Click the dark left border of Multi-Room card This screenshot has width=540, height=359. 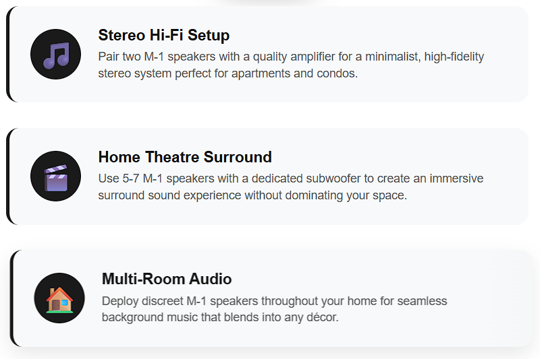(11, 298)
